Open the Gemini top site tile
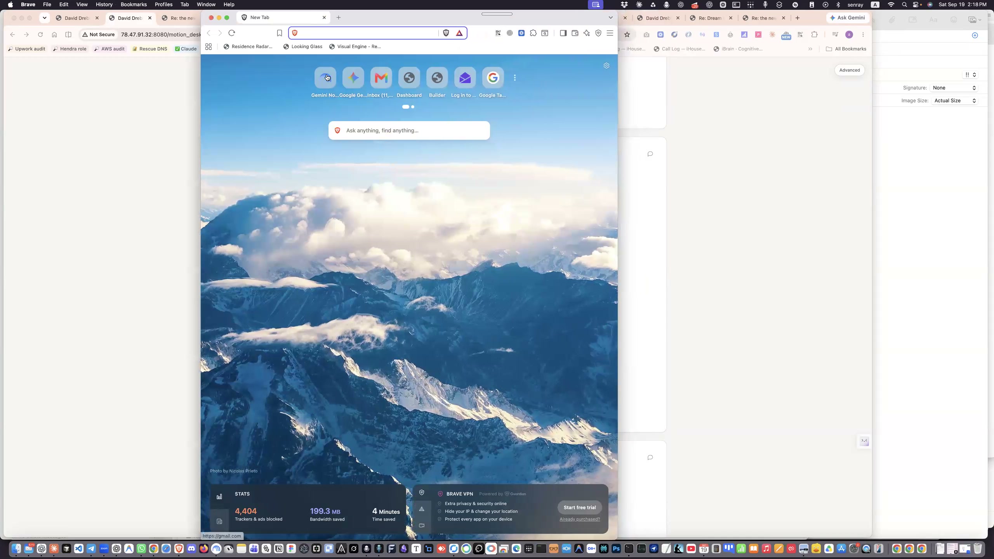The image size is (994, 559). pyautogui.click(x=325, y=78)
